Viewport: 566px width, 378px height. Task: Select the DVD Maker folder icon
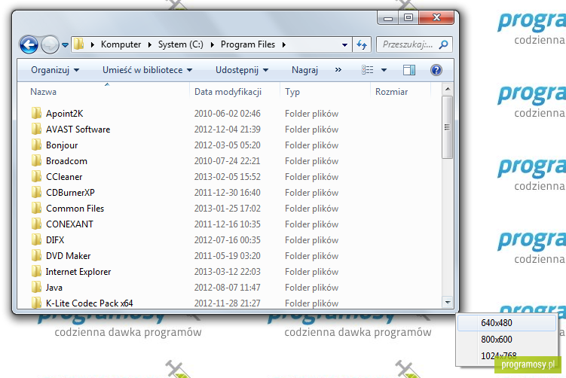pos(36,256)
